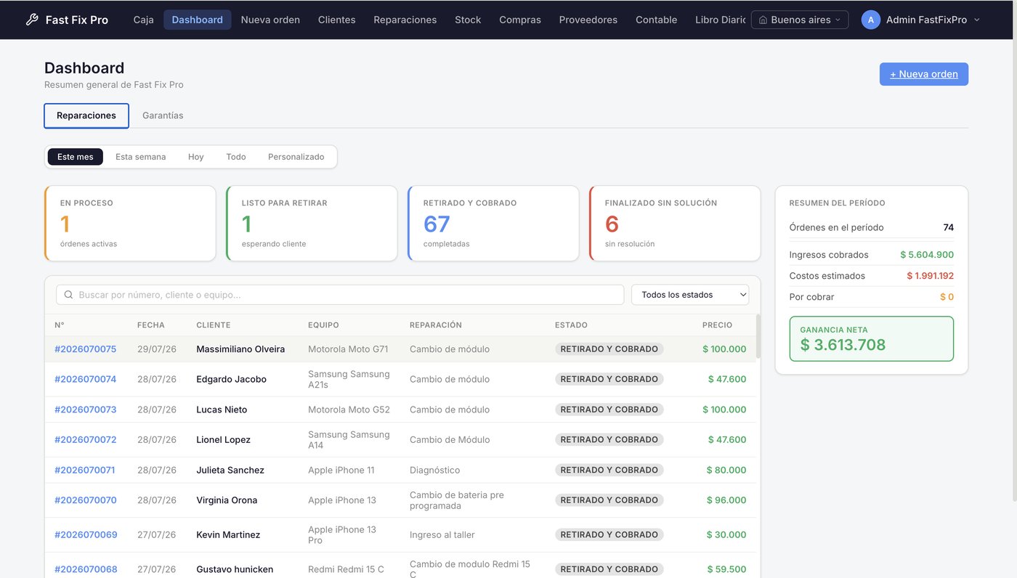Click the Finalizado sin solución card
The width and height of the screenshot is (1017, 578).
[675, 223]
